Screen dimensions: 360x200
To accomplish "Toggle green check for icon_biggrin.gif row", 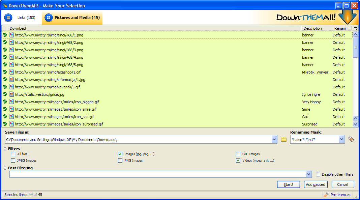I will pyautogui.click(x=5, y=102).
